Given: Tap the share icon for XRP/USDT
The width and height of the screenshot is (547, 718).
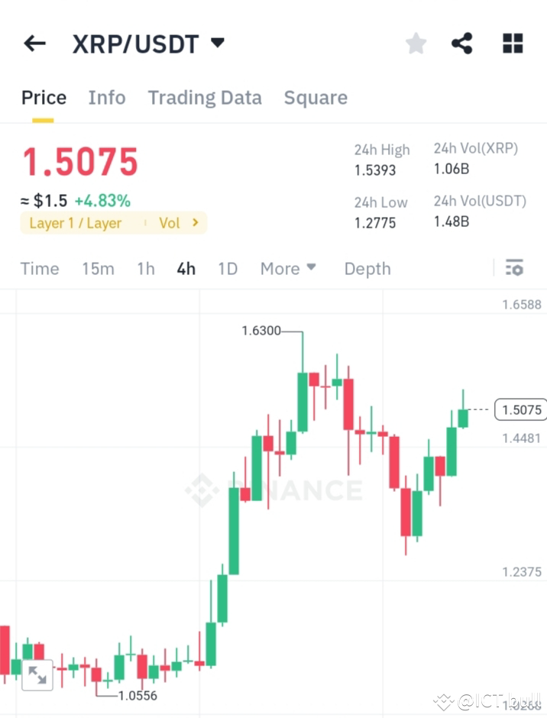Looking at the screenshot, I should tap(461, 44).
